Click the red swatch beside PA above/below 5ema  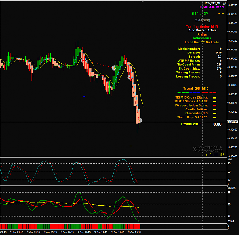pyautogui.click(x=215, y=105)
